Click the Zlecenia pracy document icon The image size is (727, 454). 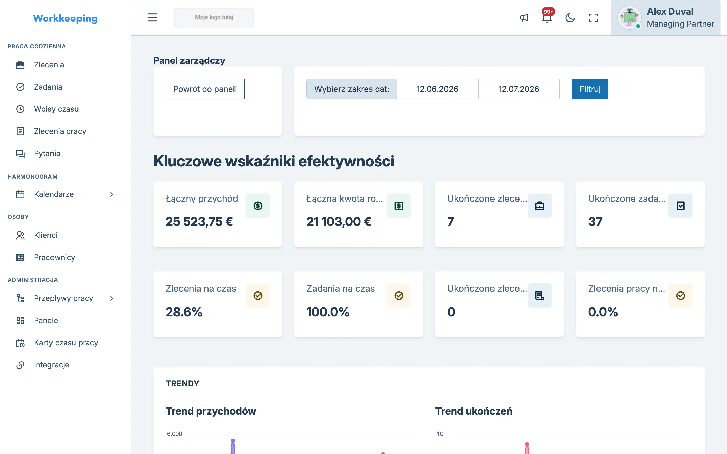click(20, 131)
